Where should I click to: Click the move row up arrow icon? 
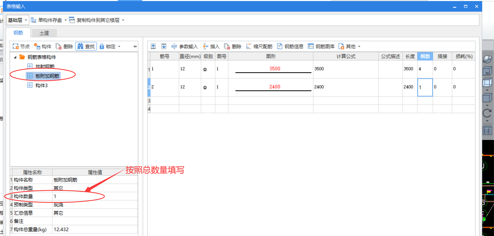pyautogui.click(x=153, y=46)
